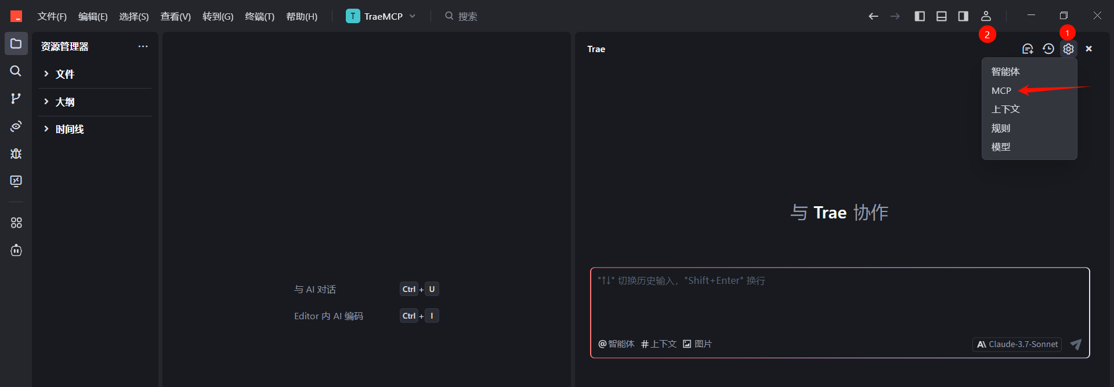Click the 资源管理器 panel title

tap(65, 46)
